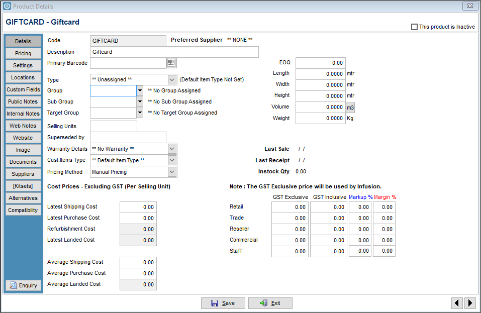Viewport: 481px width, 313px height.
Task: Open the Suppliers tab
Action: point(23,174)
